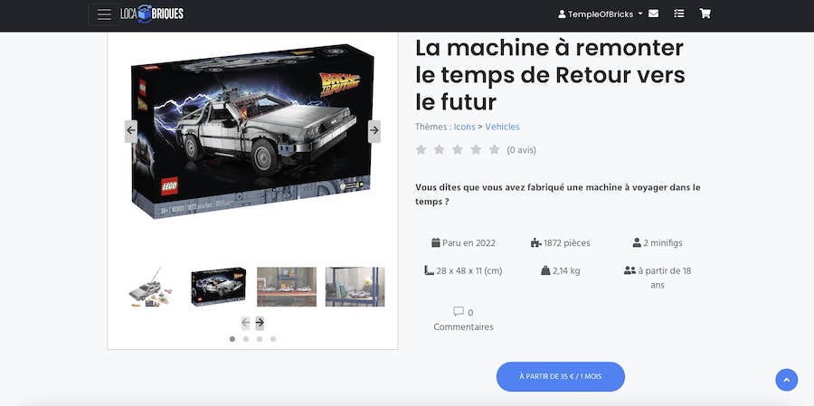Select the second carousel pagination dot
This screenshot has width=814, height=406.
pyautogui.click(x=245, y=339)
